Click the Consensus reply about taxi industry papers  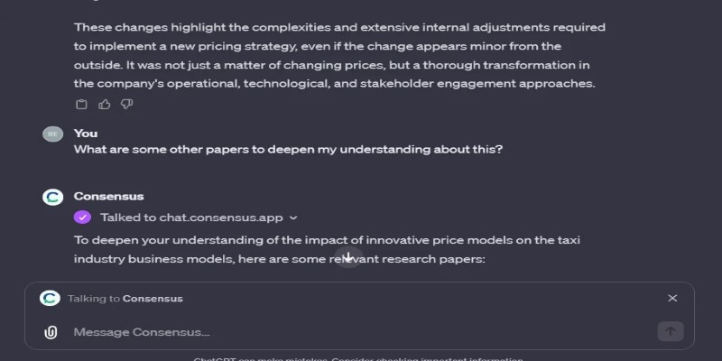327,250
